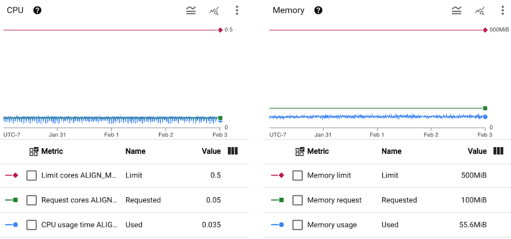
Task: Click the blue Memory usage series marker
Action: [x=278, y=225]
